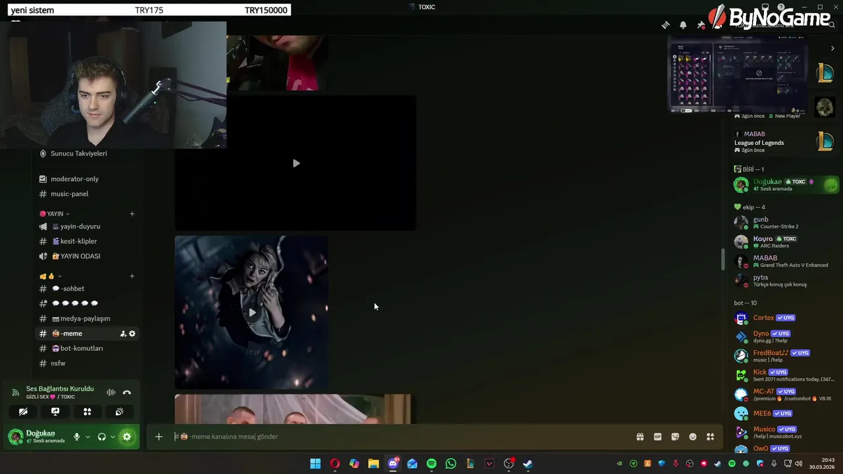Open MABAB League of Legends activity

[784, 142]
